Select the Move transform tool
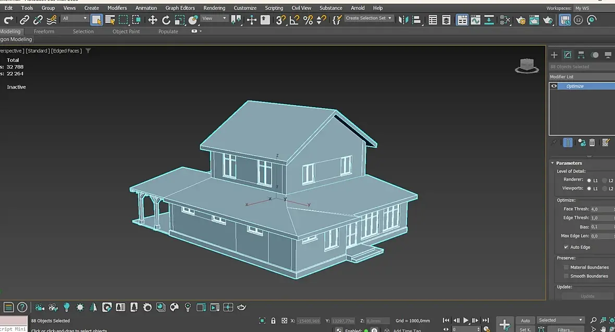 click(x=153, y=20)
